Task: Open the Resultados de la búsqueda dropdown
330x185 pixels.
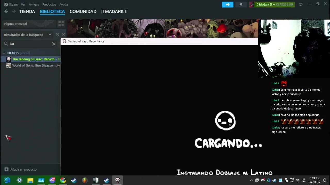Action: [28, 35]
